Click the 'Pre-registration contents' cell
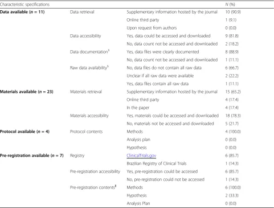The image size is (274, 208). [x=93, y=187]
